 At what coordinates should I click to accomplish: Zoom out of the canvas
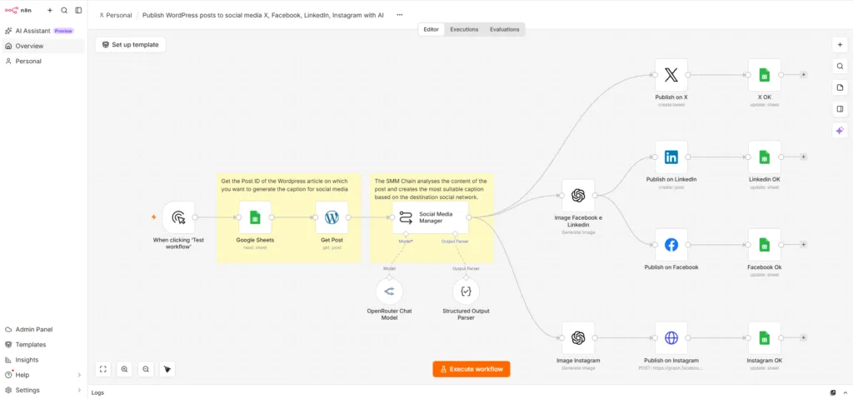click(146, 369)
